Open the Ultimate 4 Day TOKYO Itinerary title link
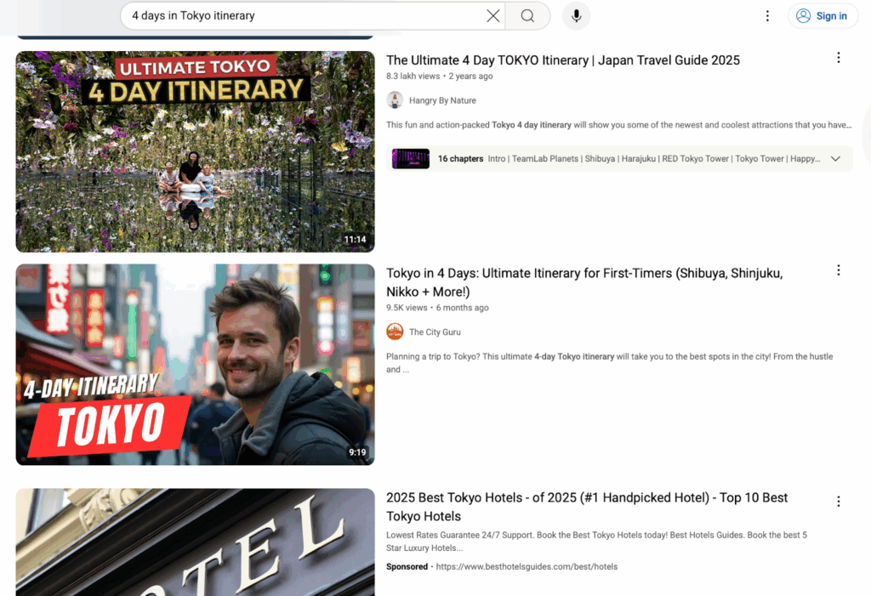 pos(563,60)
